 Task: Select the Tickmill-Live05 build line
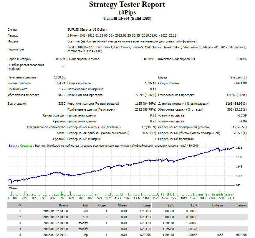pos(127,19)
